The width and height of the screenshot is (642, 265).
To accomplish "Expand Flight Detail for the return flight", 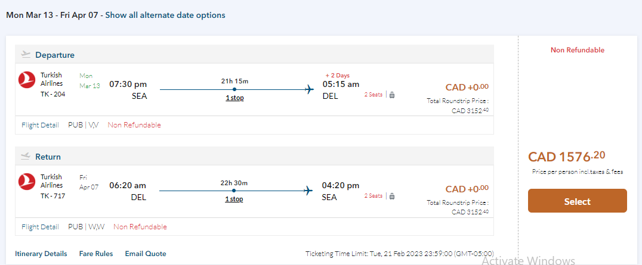I will coord(40,227).
